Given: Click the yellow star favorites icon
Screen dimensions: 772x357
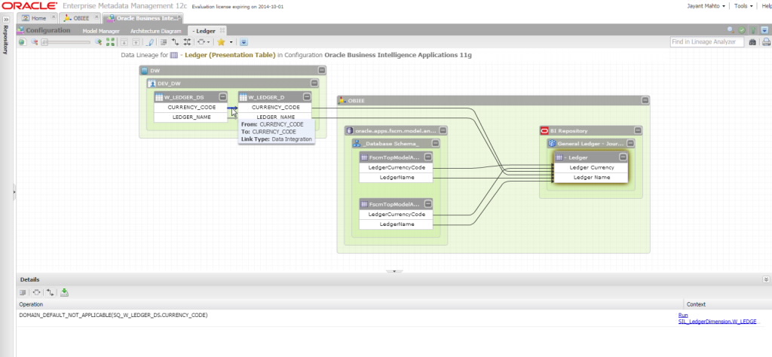Looking at the screenshot, I should (221, 42).
